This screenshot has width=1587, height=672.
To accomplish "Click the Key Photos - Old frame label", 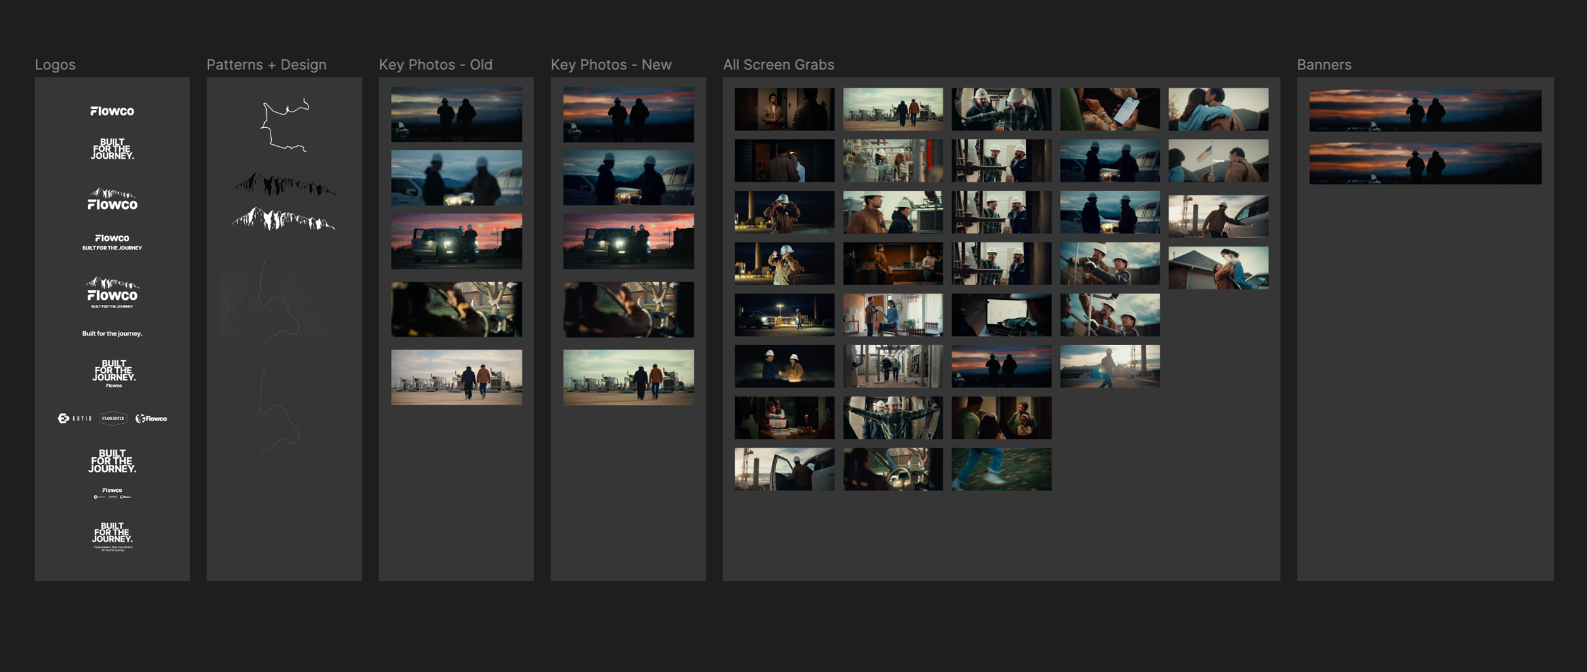I will click(436, 64).
